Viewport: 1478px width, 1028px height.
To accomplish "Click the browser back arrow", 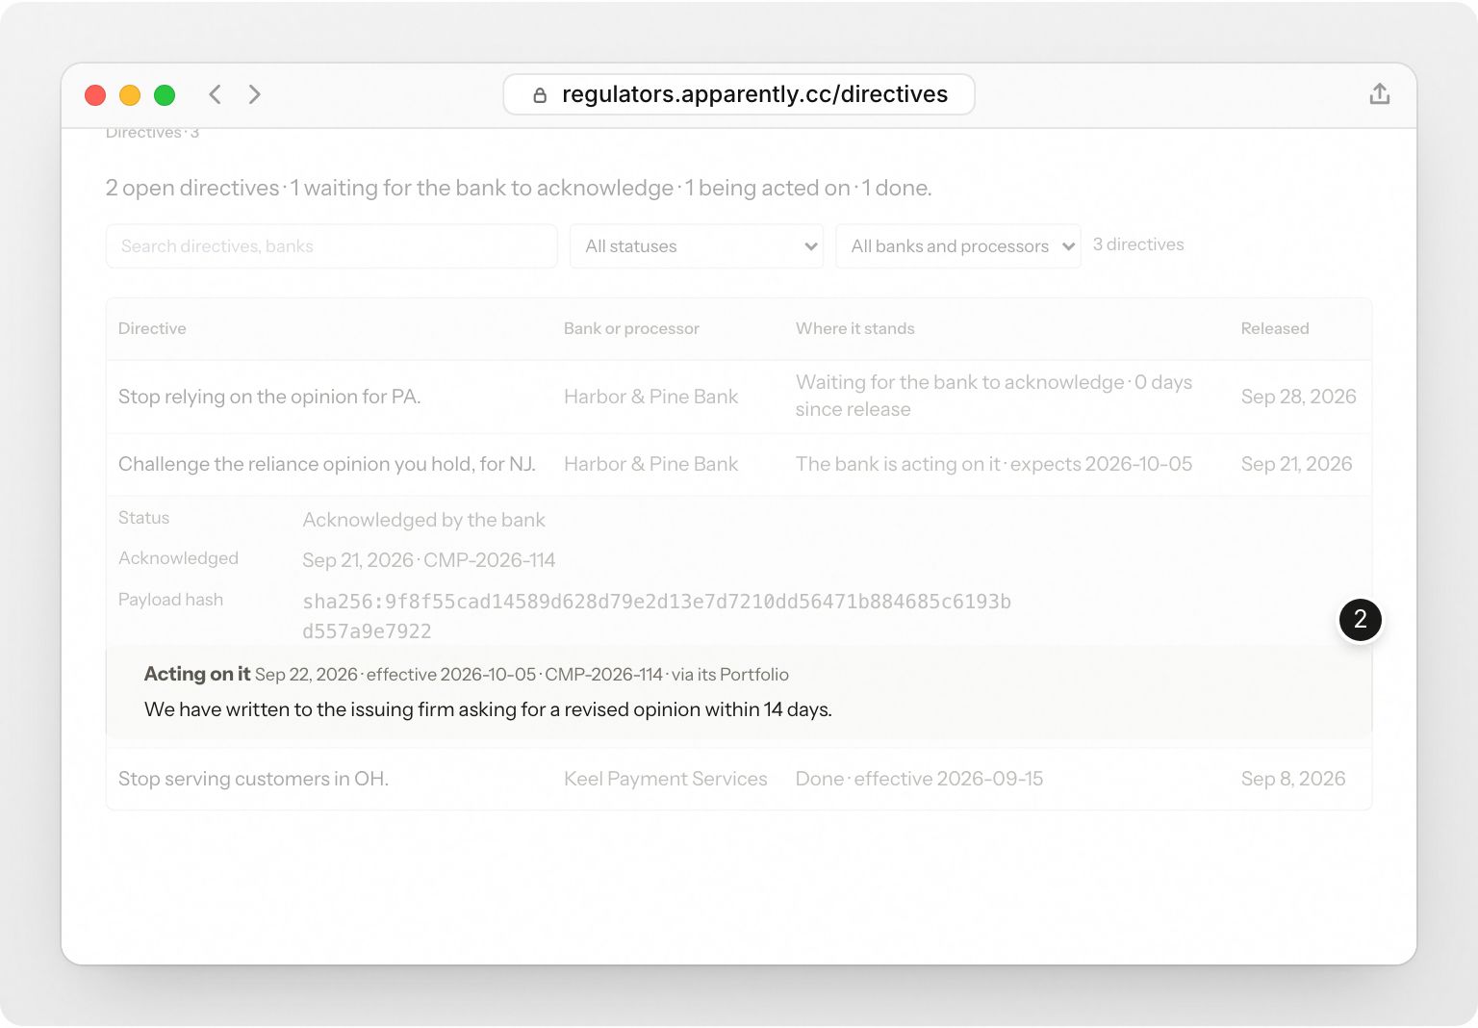I will click(x=215, y=94).
